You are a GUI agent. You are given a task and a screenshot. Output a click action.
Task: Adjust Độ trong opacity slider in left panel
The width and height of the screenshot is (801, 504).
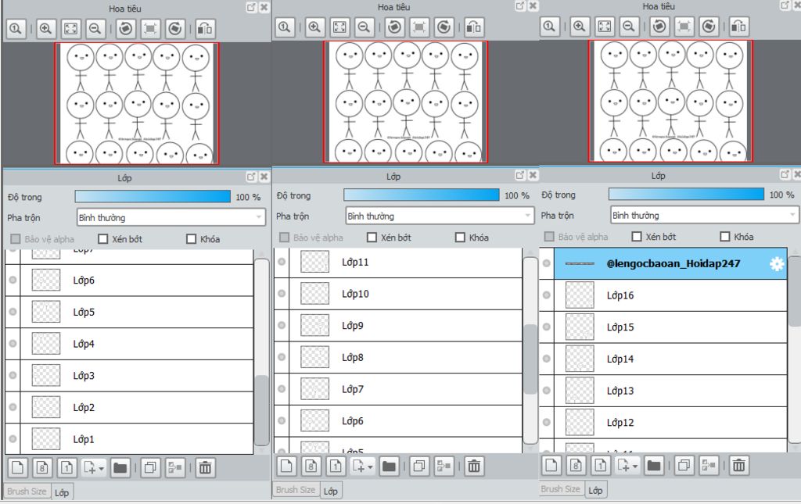coord(153,196)
